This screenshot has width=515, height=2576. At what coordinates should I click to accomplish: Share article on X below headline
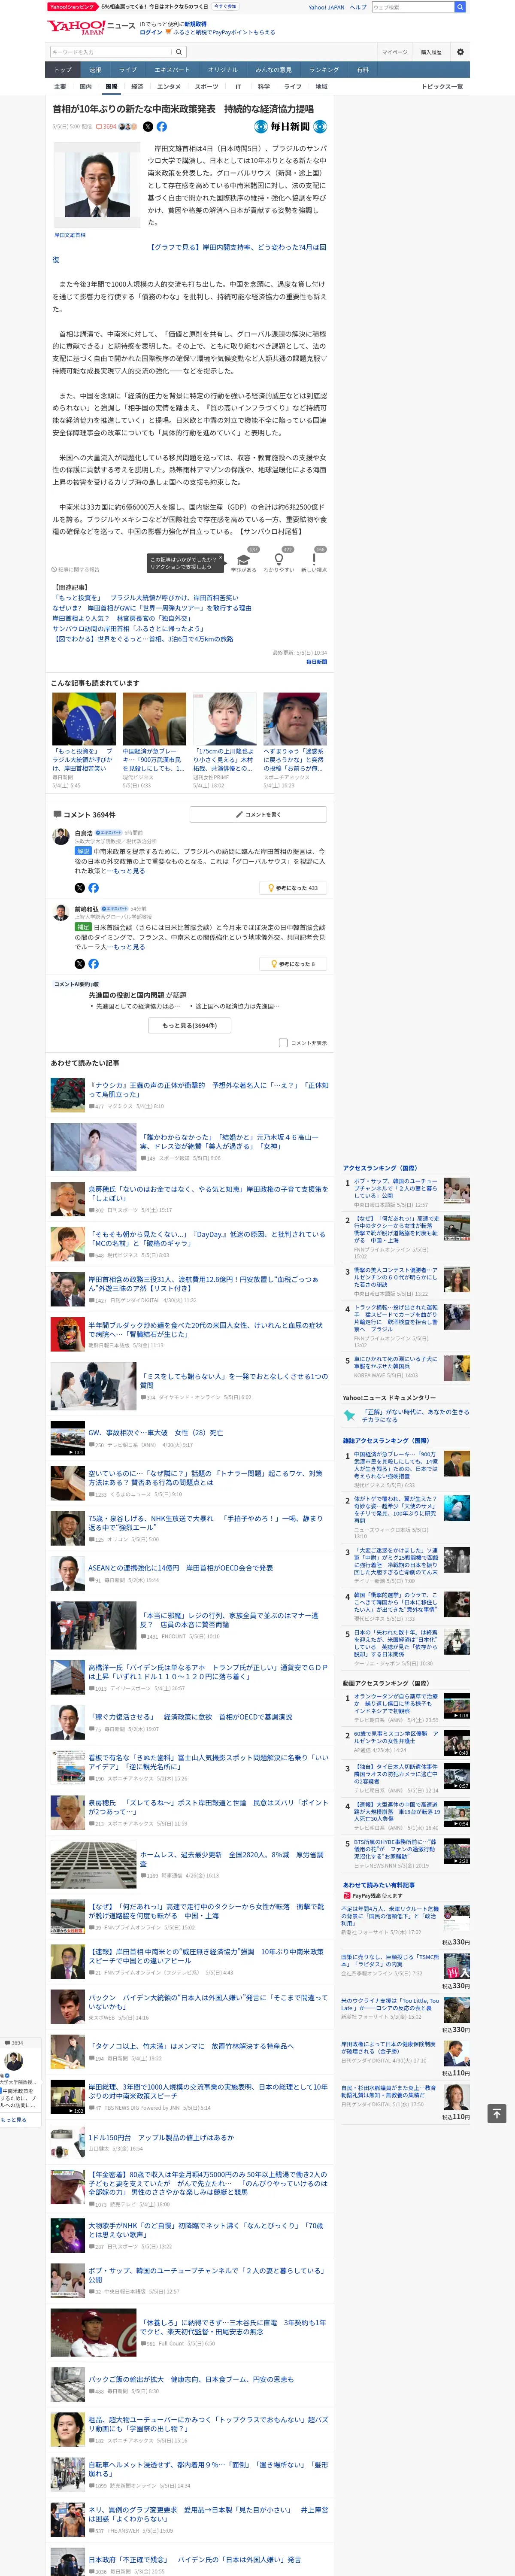[x=148, y=127]
